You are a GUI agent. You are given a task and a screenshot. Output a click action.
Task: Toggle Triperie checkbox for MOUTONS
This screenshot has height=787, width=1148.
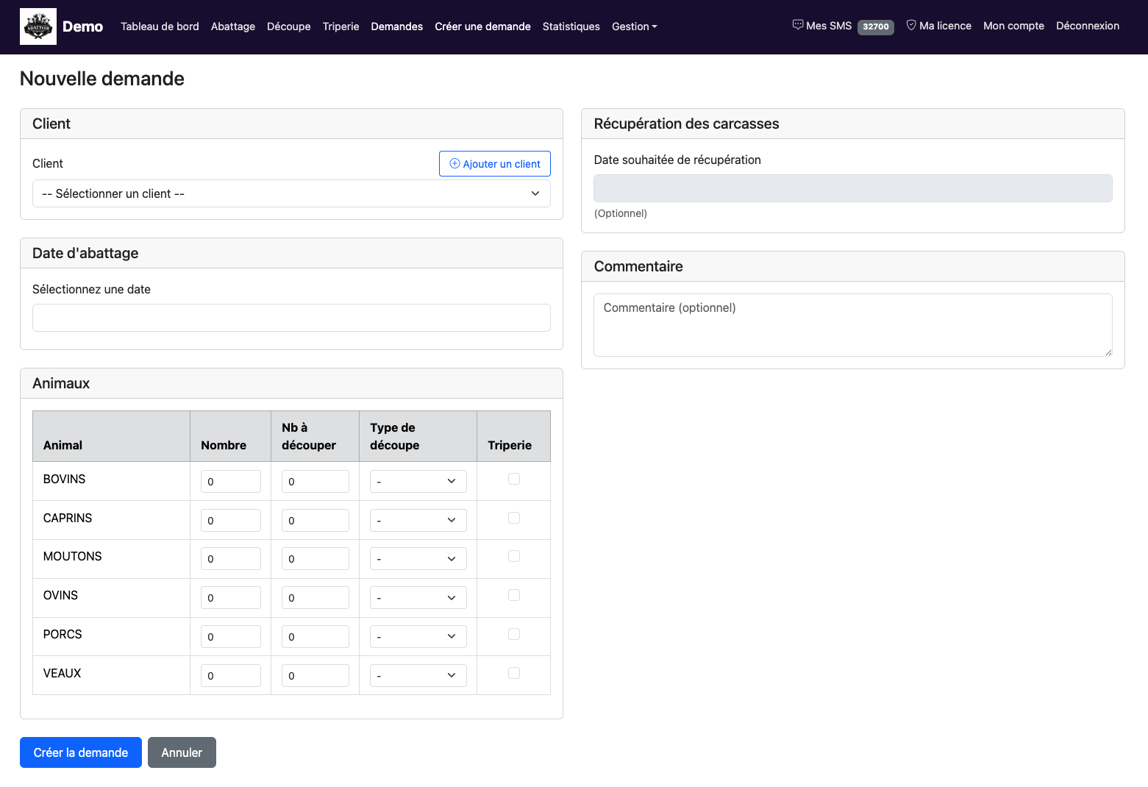(514, 556)
